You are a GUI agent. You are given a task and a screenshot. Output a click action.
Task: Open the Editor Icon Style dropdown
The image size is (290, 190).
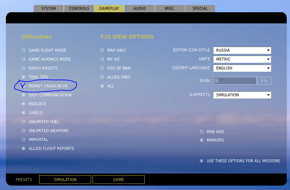pos(242,50)
